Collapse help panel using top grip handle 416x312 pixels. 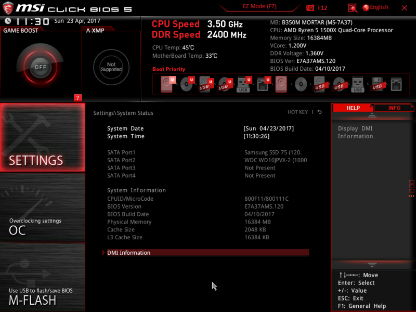(x=372, y=115)
